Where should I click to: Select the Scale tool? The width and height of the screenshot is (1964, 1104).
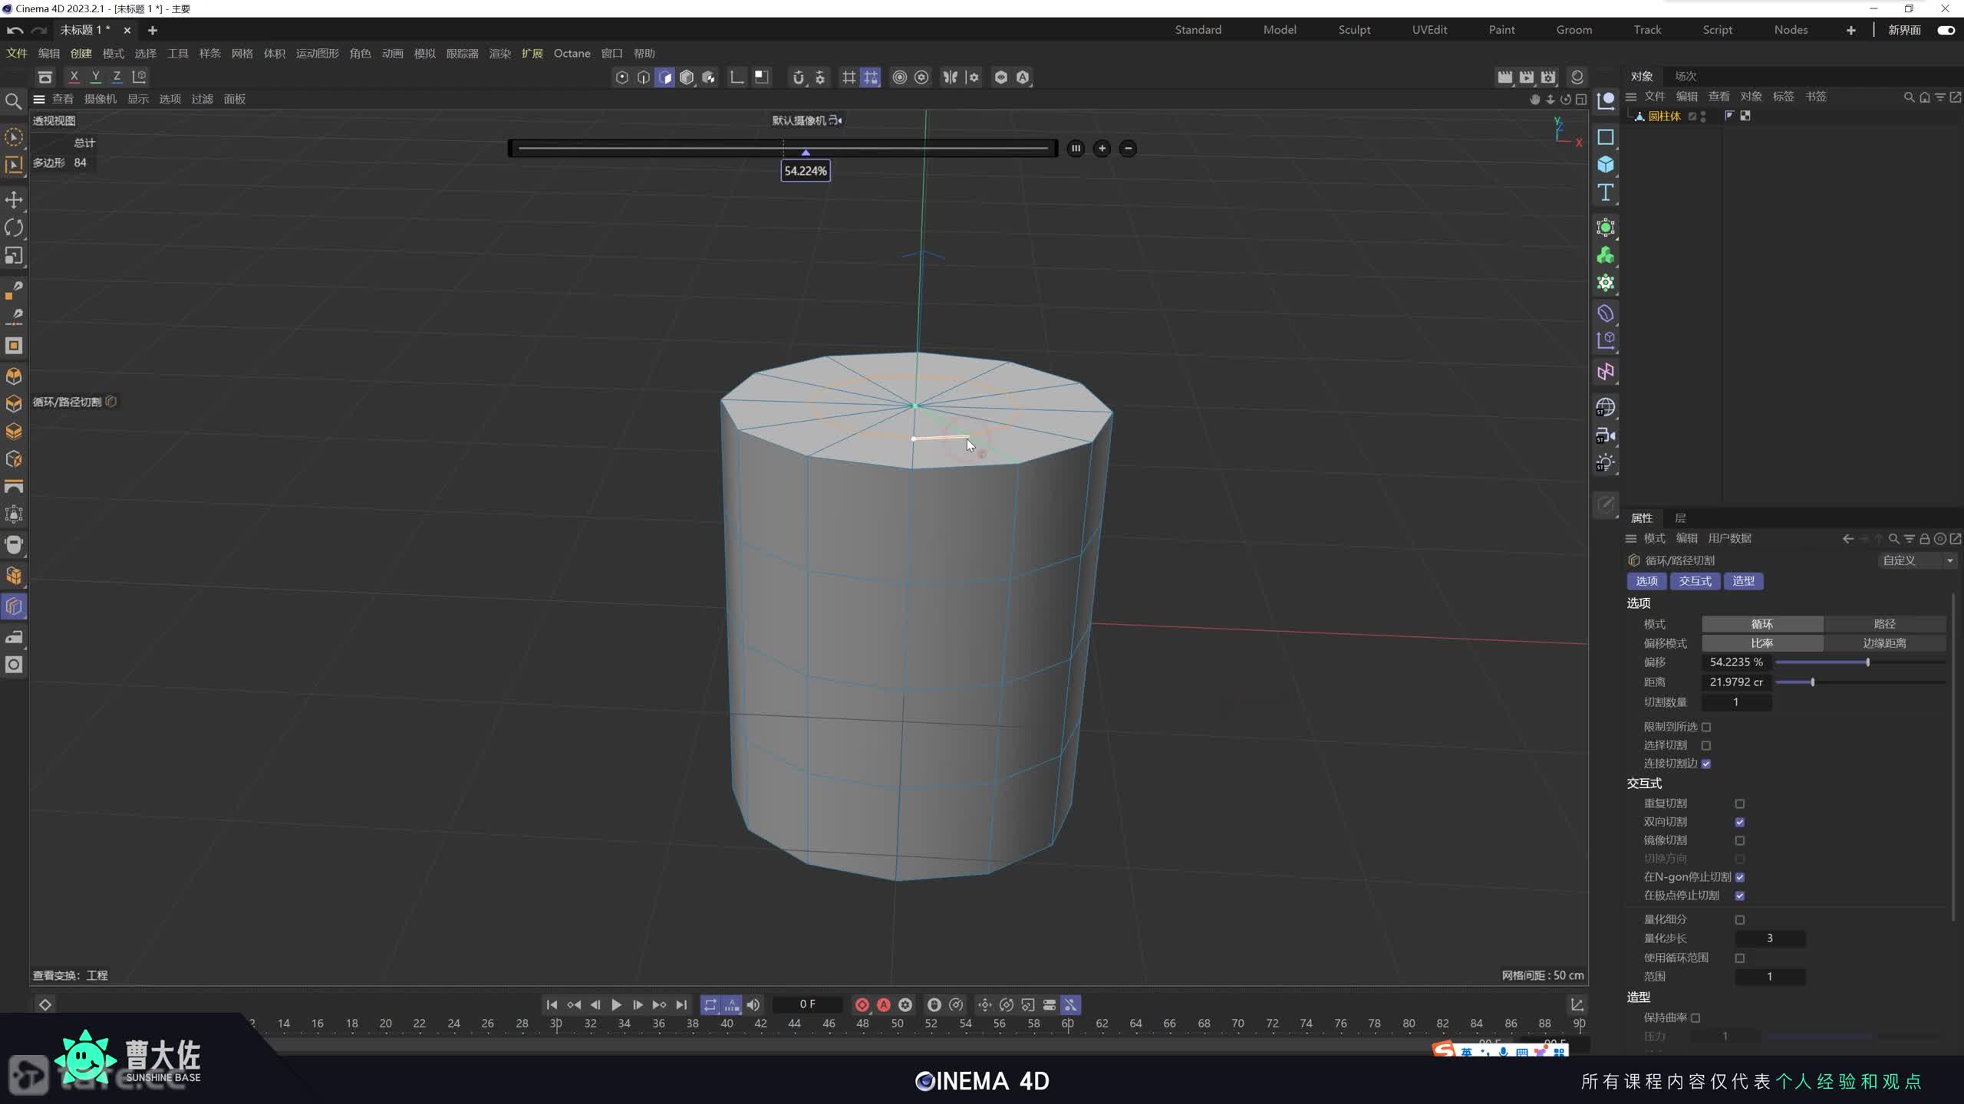pos(14,255)
